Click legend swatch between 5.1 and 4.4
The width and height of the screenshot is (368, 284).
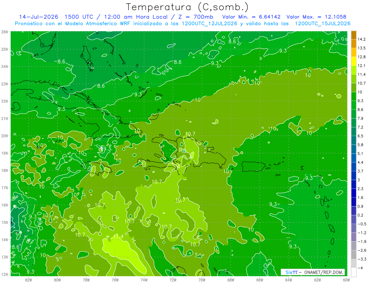(354, 158)
